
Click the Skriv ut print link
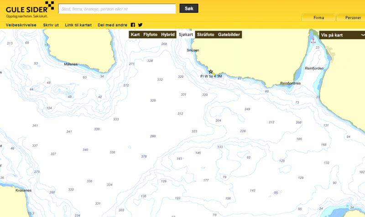coord(51,25)
